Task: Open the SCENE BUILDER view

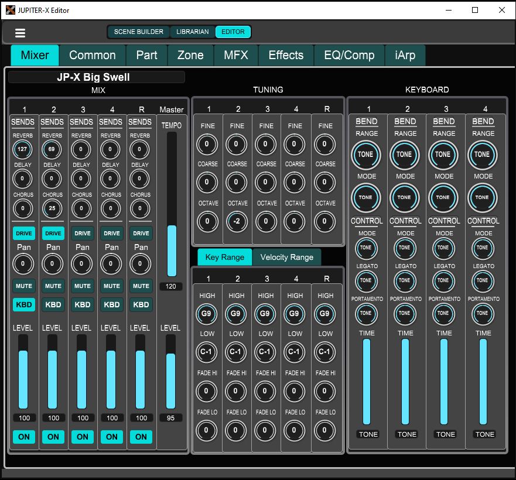Action: click(139, 32)
